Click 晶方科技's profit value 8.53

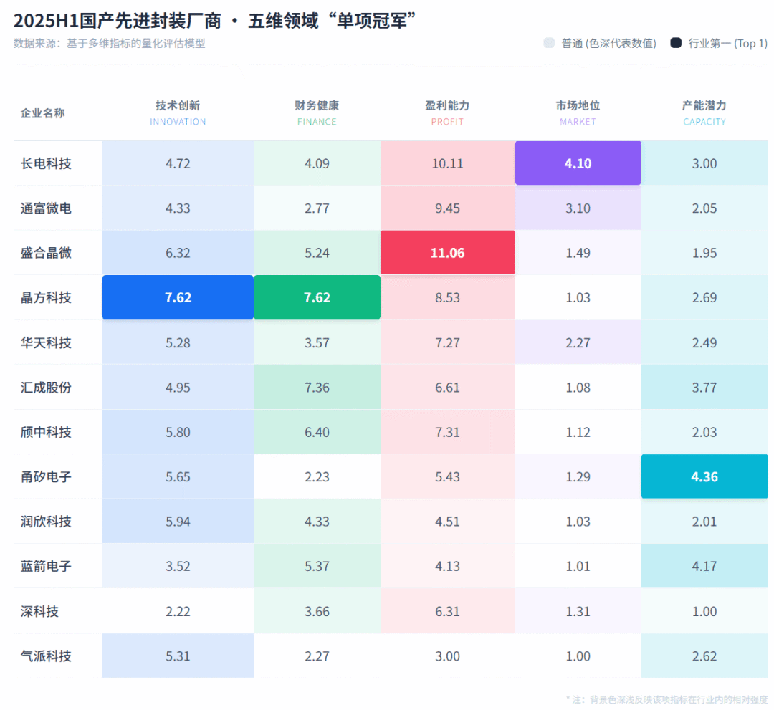click(x=447, y=297)
